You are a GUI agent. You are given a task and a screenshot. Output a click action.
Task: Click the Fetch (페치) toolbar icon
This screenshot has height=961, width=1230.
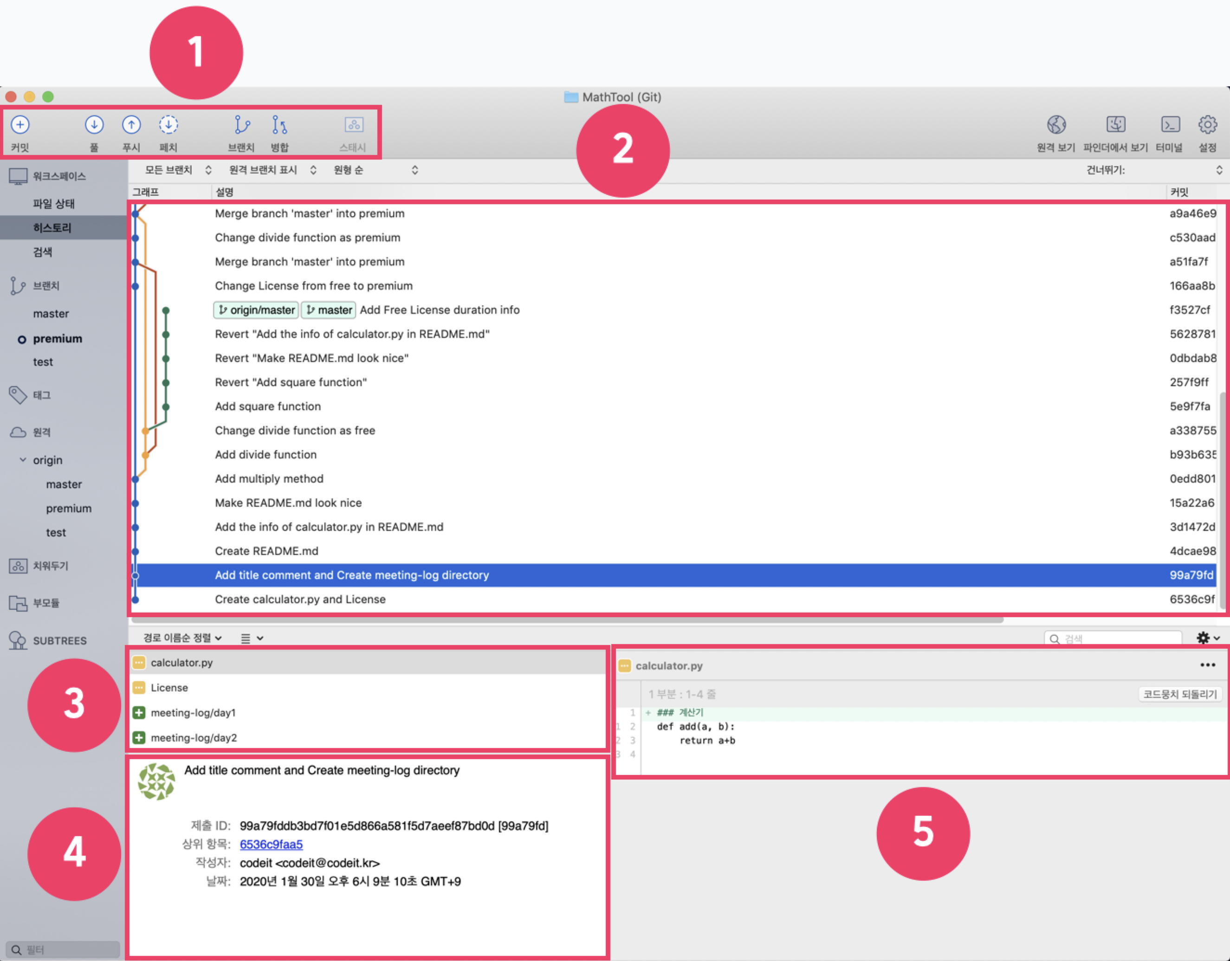[x=168, y=125]
